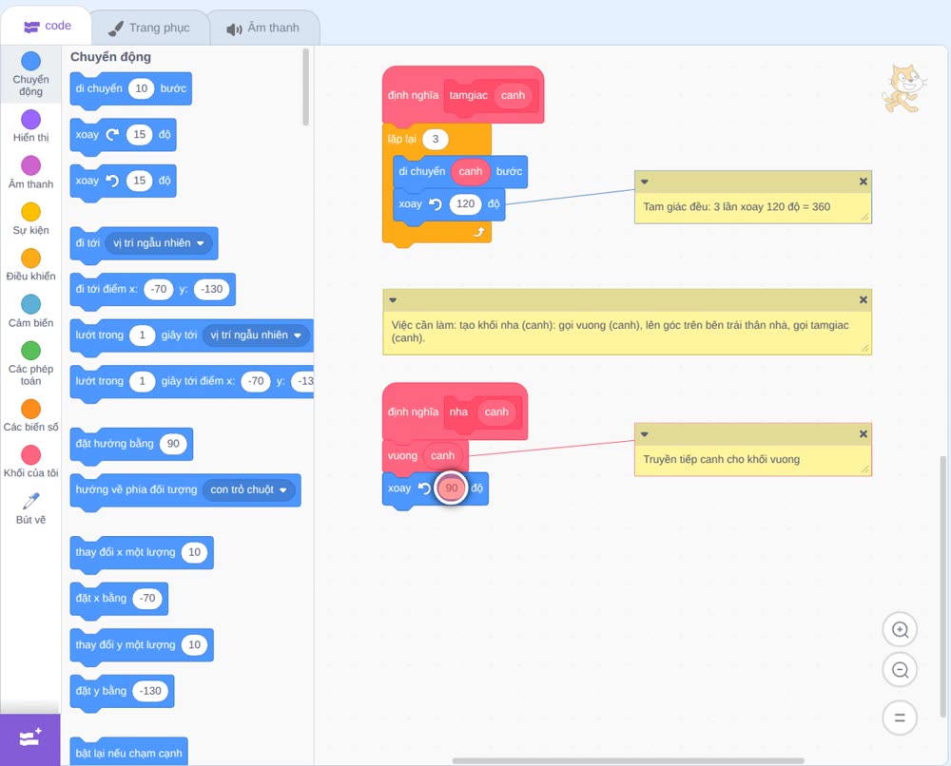Select the Khối của tôi category
Image resolution: width=951 pixels, height=766 pixels.
click(31, 462)
